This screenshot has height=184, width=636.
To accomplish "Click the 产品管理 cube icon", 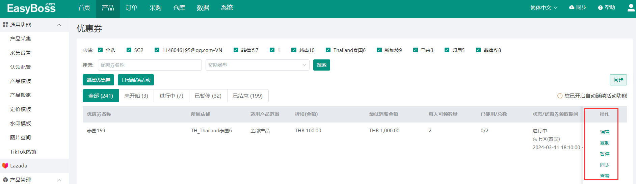I will pyautogui.click(x=5, y=180).
